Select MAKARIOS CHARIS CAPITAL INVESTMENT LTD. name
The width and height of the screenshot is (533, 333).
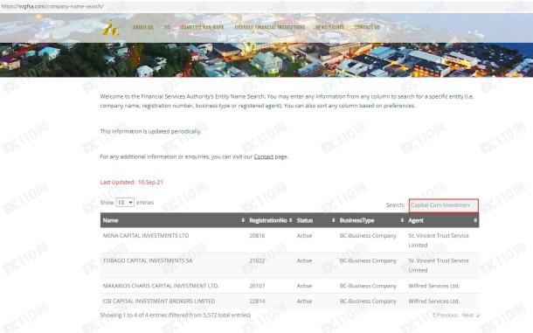point(161,286)
